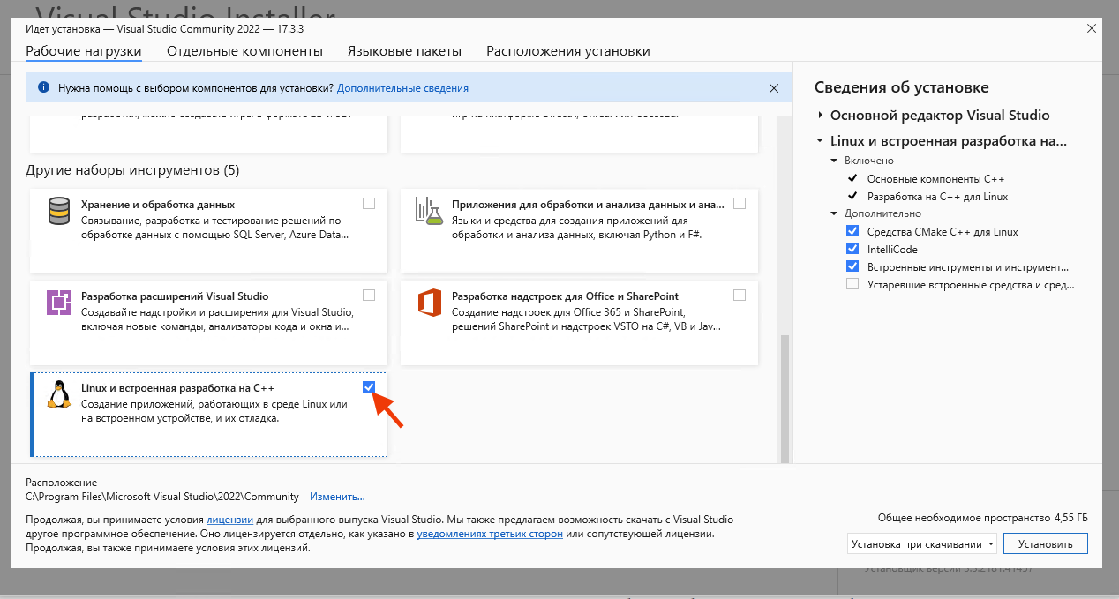Click the Изменить... location link

click(x=337, y=497)
